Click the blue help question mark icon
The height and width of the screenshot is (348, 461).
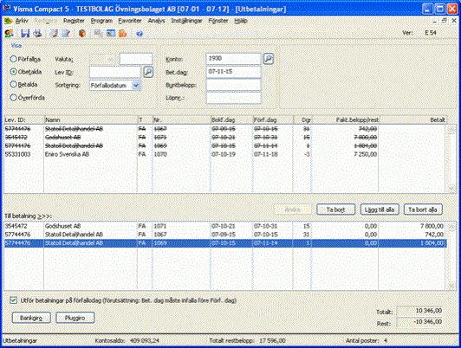click(x=140, y=34)
